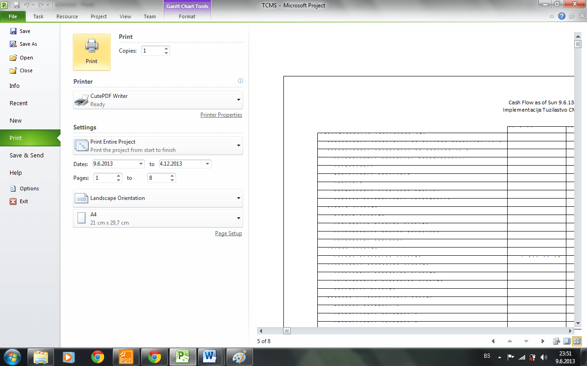Switch to the Resource ribbon tab
This screenshot has width=587, height=366.
(67, 16)
